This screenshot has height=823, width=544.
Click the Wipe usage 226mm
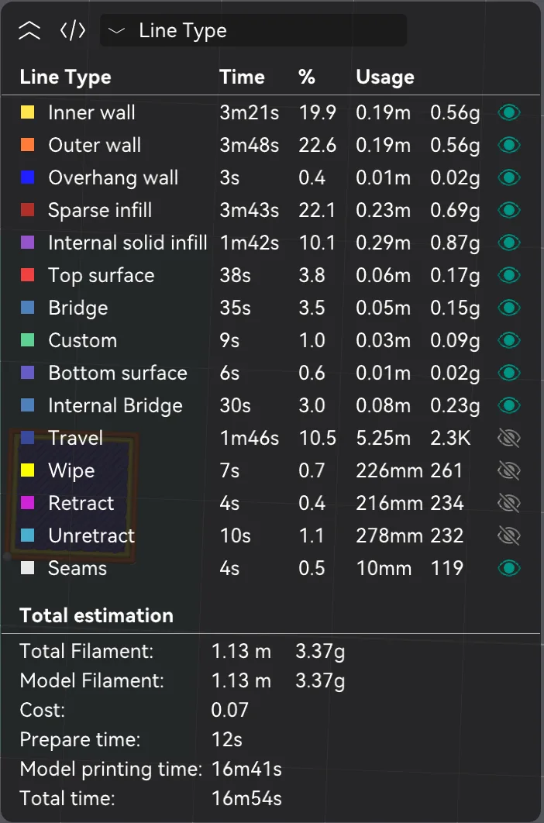click(x=389, y=470)
